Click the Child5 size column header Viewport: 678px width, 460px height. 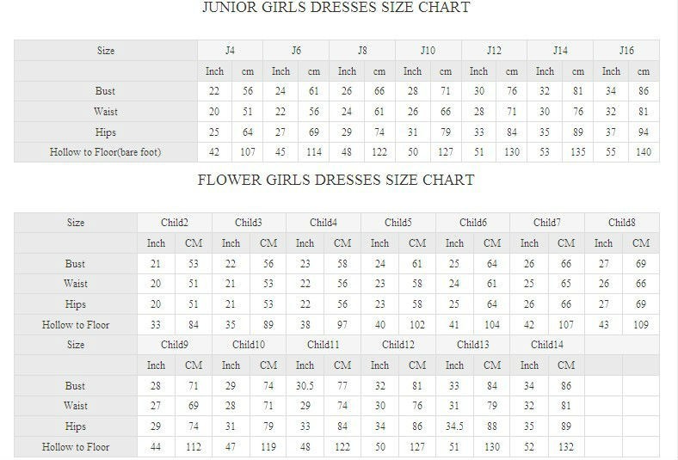click(x=398, y=223)
